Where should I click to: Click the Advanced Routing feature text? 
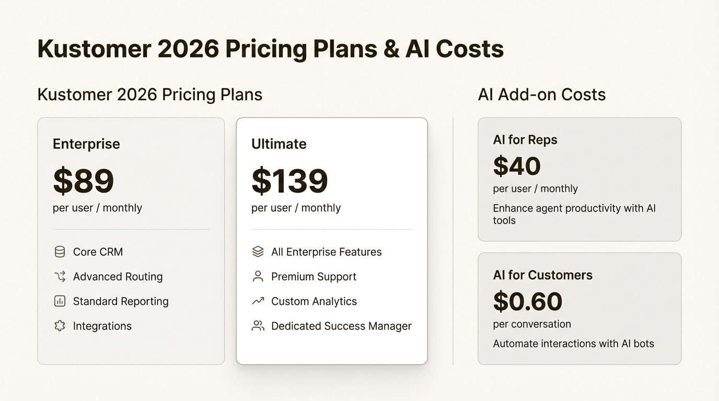(x=118, y=277)
